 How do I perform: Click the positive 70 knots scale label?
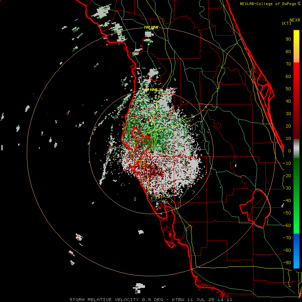[288, 64]
